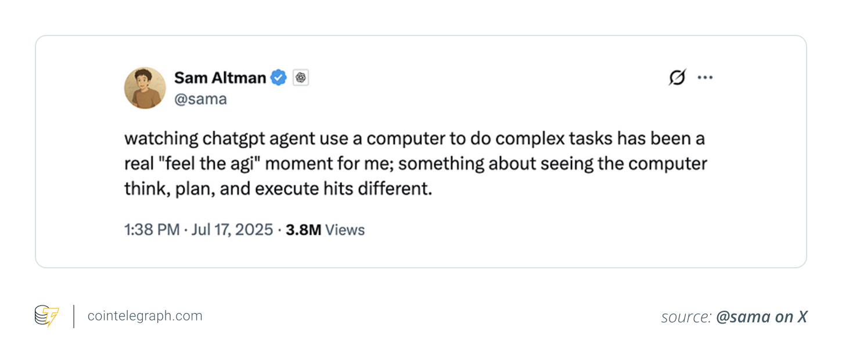Open the 1:38 PM timestamp

tap(152, 230)
